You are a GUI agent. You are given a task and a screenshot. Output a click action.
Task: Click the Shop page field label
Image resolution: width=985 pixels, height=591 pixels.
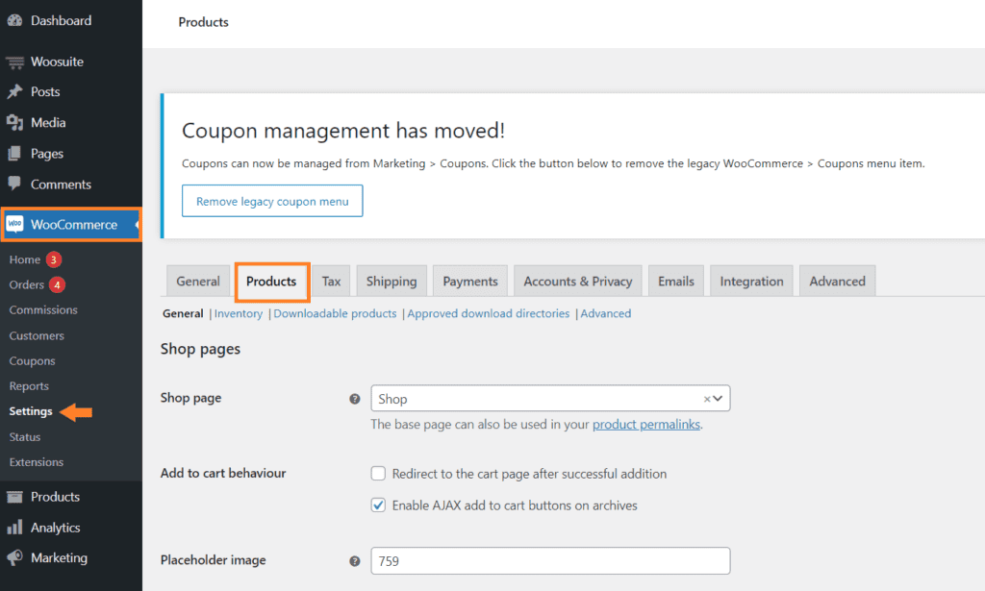(x=191, y=398)
